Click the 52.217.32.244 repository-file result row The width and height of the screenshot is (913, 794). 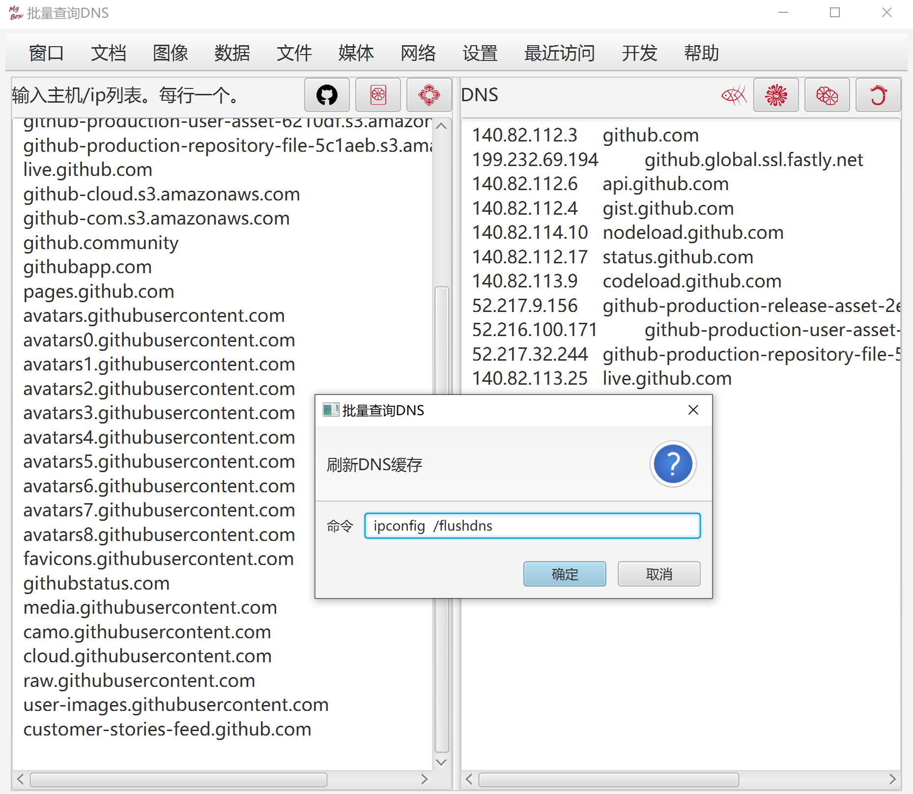(x=686, y=354)
